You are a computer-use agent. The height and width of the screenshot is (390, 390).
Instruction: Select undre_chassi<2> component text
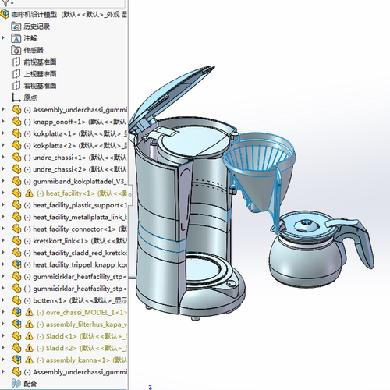pyautogui.click(x=76, y=169)
